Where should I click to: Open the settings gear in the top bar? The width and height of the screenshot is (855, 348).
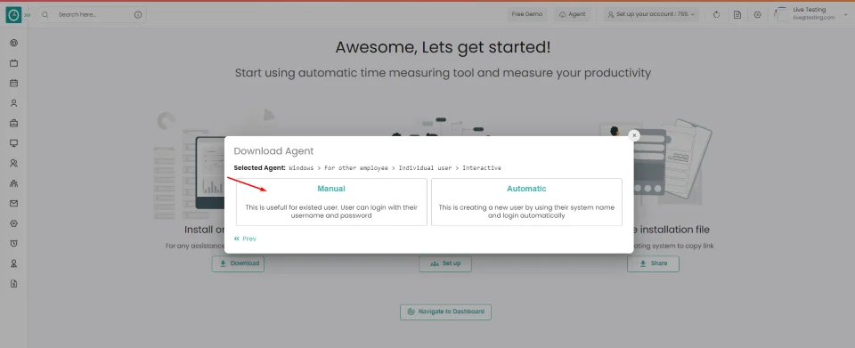pyautogui.click(x=757, y=15)
